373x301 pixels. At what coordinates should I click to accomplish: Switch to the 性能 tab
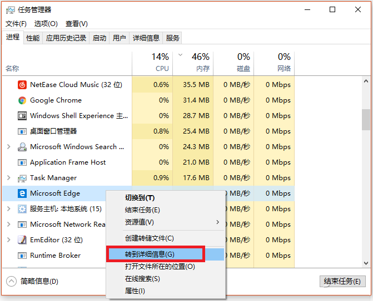pyautogui.click(x=33, y=38)
